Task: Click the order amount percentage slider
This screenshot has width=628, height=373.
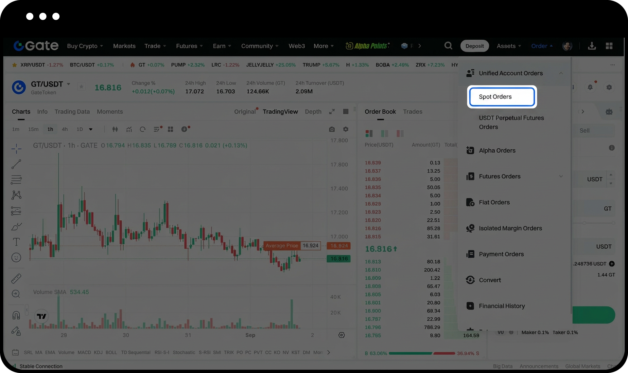Action: [x=598, y=223]
